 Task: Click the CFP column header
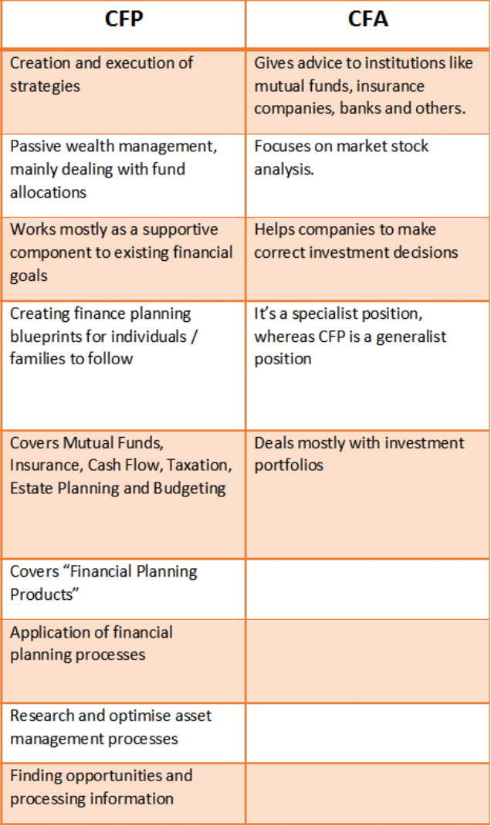click(x=124, y=21)
